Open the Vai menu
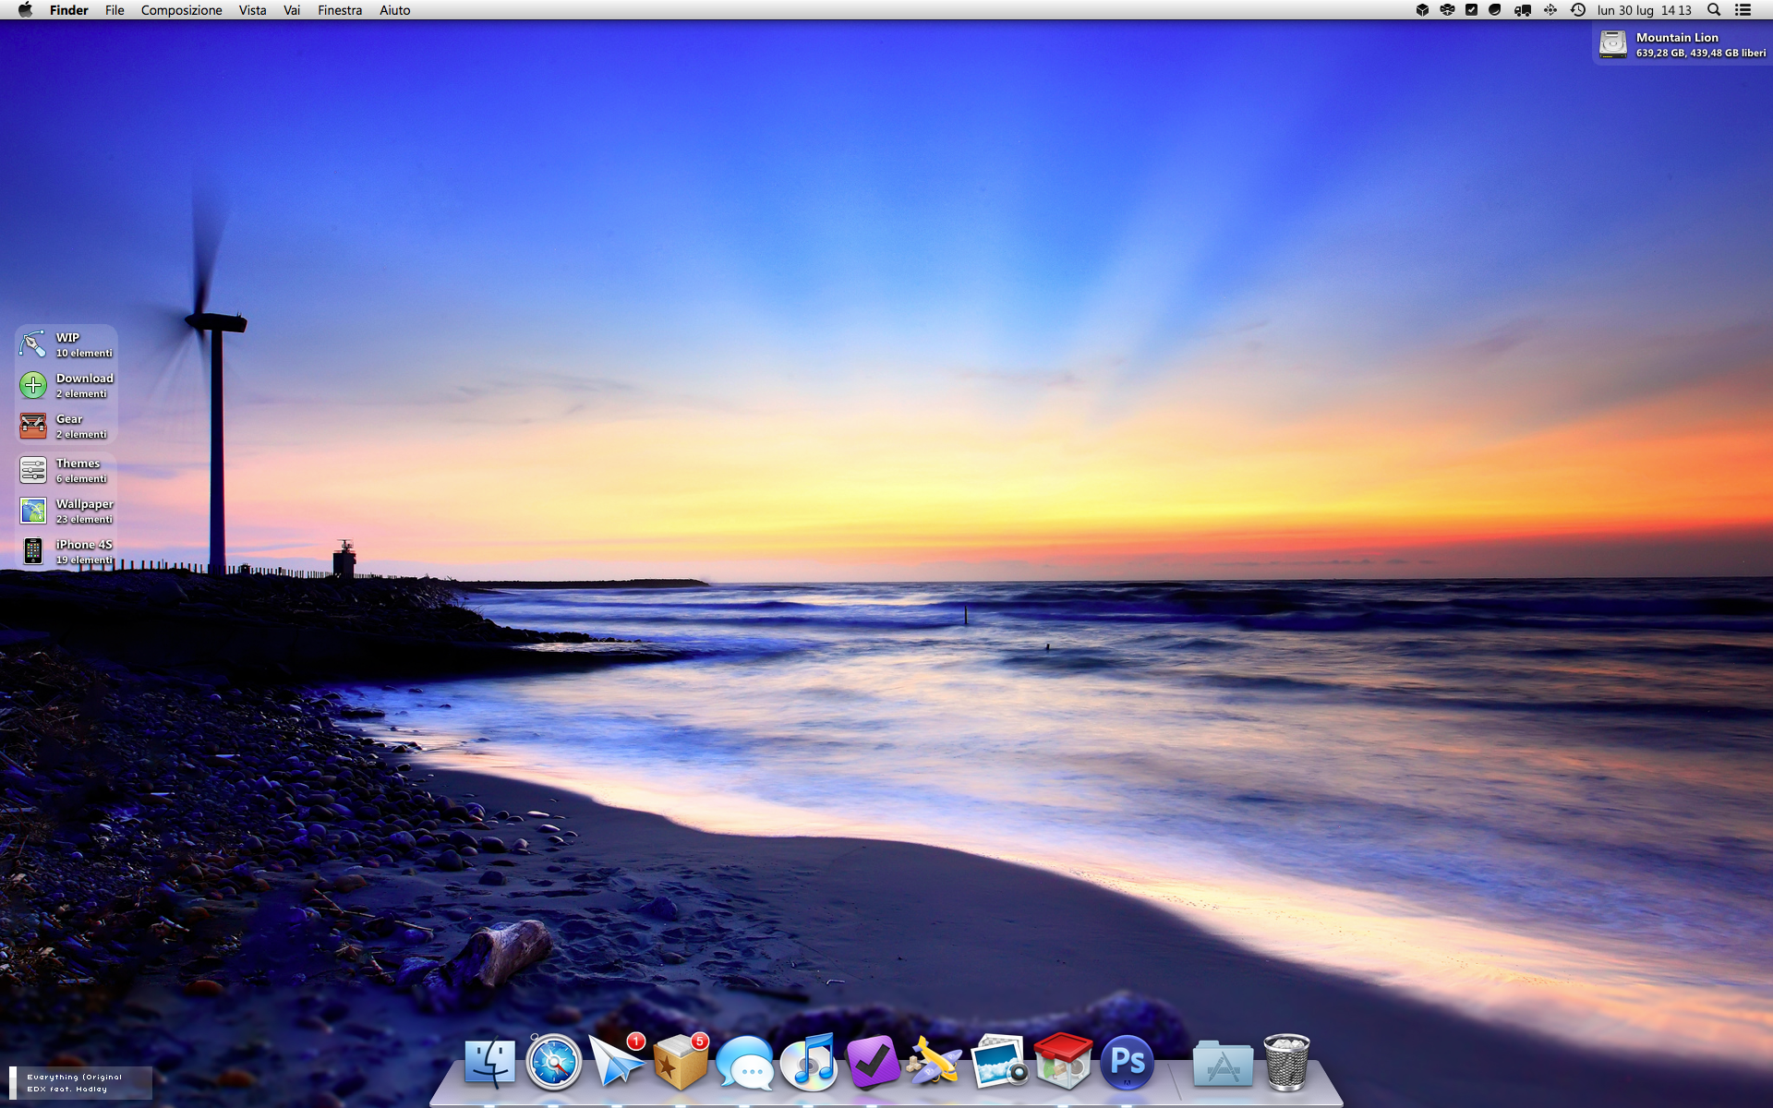 point(292,10)
